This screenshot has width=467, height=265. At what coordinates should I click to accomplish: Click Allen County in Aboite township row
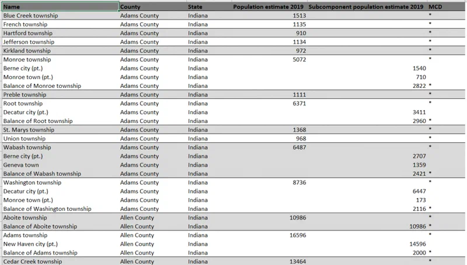click(x=137, y=218)
